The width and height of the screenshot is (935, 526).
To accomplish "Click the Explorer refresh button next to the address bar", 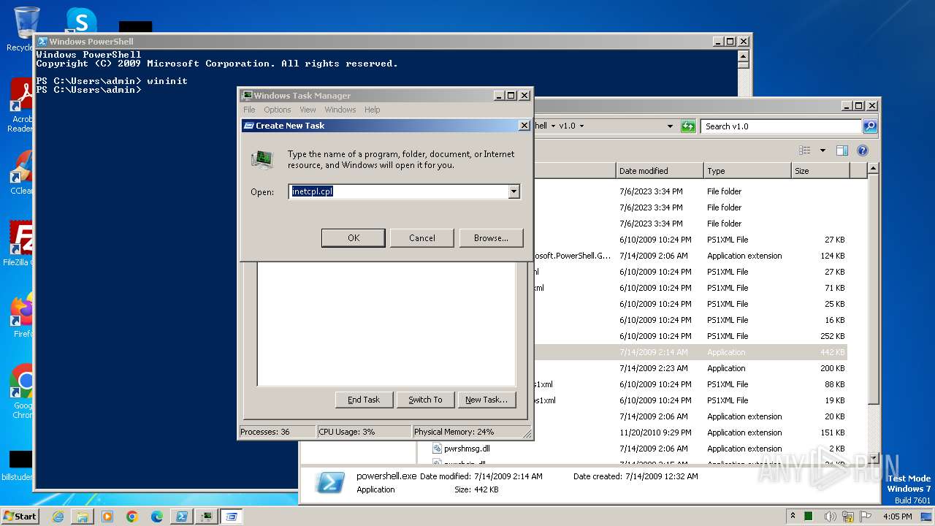I will (688, 126).
